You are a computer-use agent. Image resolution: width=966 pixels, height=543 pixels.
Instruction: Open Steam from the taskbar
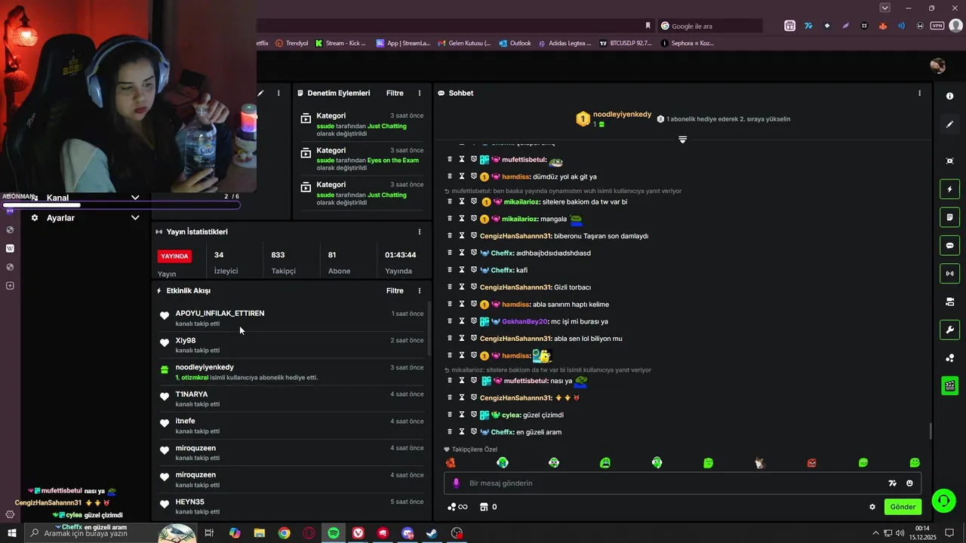click(x=432, y=533)
